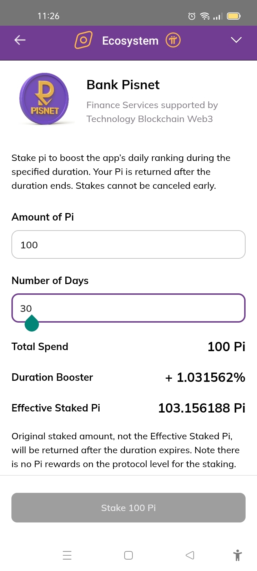Open the accessibility shortcut icon
The height and width of the screenshot is (571, 257).
tap(237, 555)
